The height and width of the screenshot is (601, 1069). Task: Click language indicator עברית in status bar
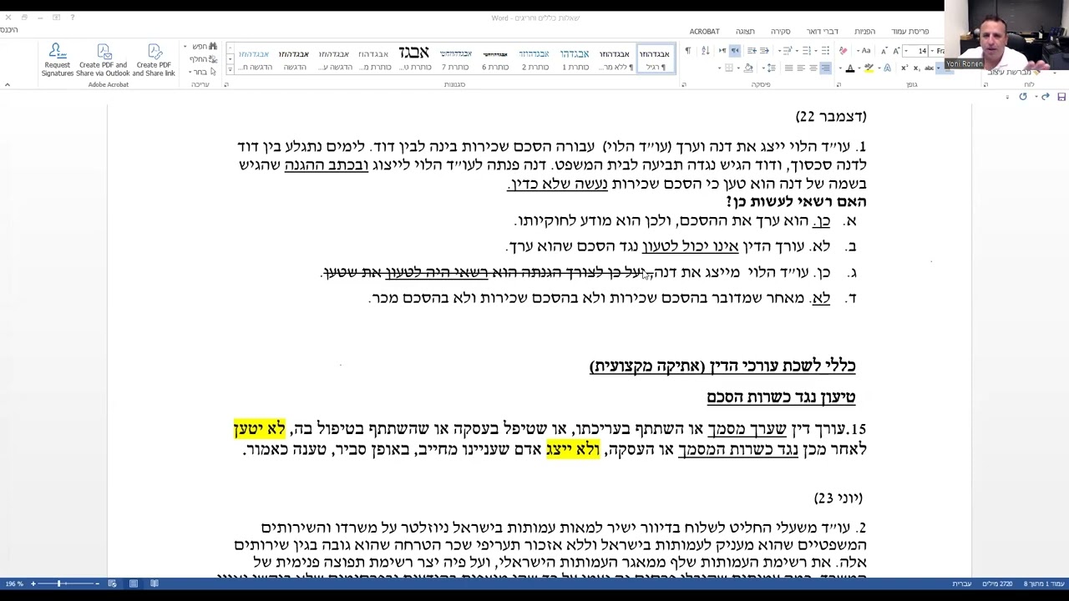point(962,583)
